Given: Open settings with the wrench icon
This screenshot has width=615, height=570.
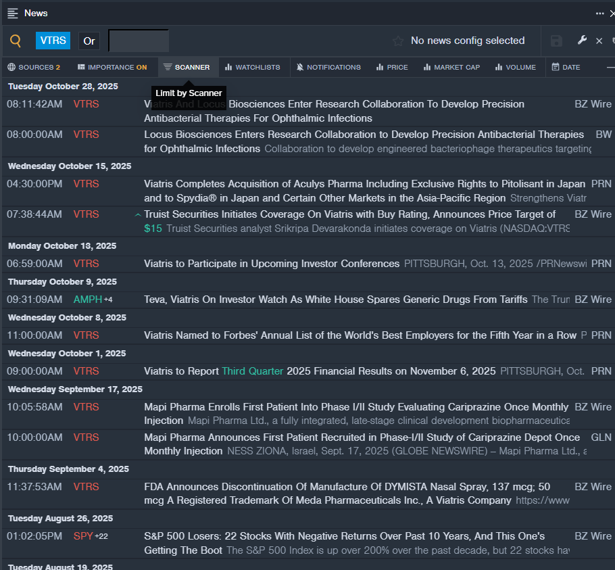Looking at the screenshot, I should [x=582, y=41].
